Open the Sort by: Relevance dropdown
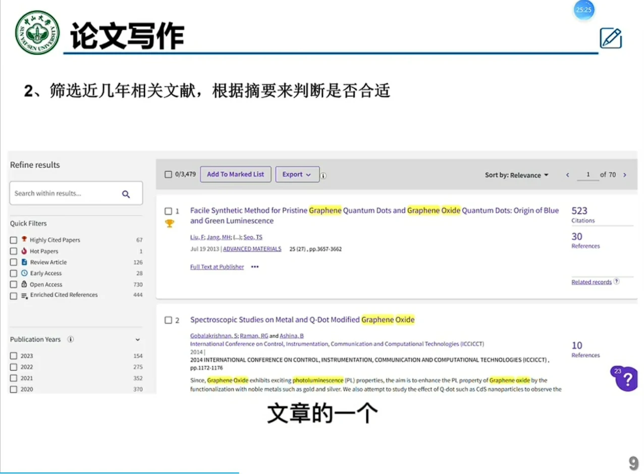 (516, 175)
